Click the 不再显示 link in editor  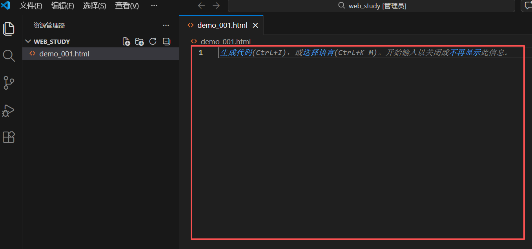coord(465,52)
